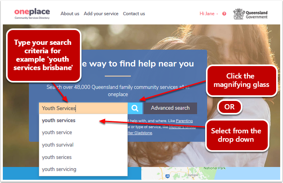Go to Contact us page
Image resolution: width=283 pixels, height=183 pixels.
[134, 14]
